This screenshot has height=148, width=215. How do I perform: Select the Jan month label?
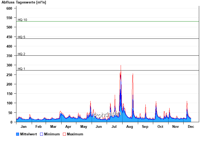tap(24, 127)
